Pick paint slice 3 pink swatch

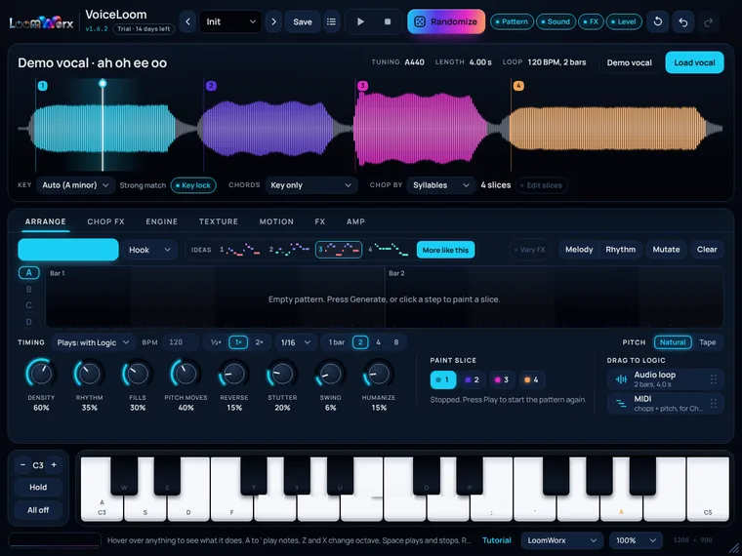pos(502,379)
